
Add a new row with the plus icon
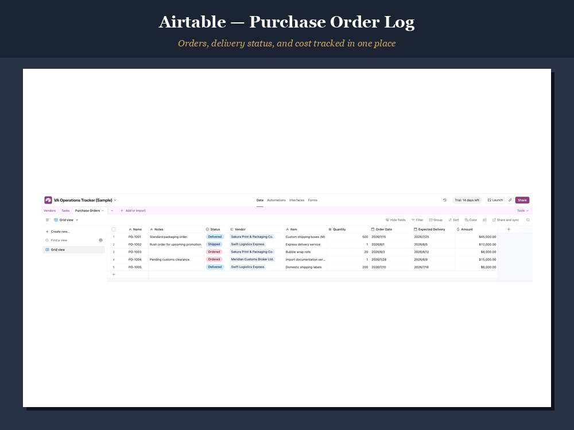coord(114,274)
